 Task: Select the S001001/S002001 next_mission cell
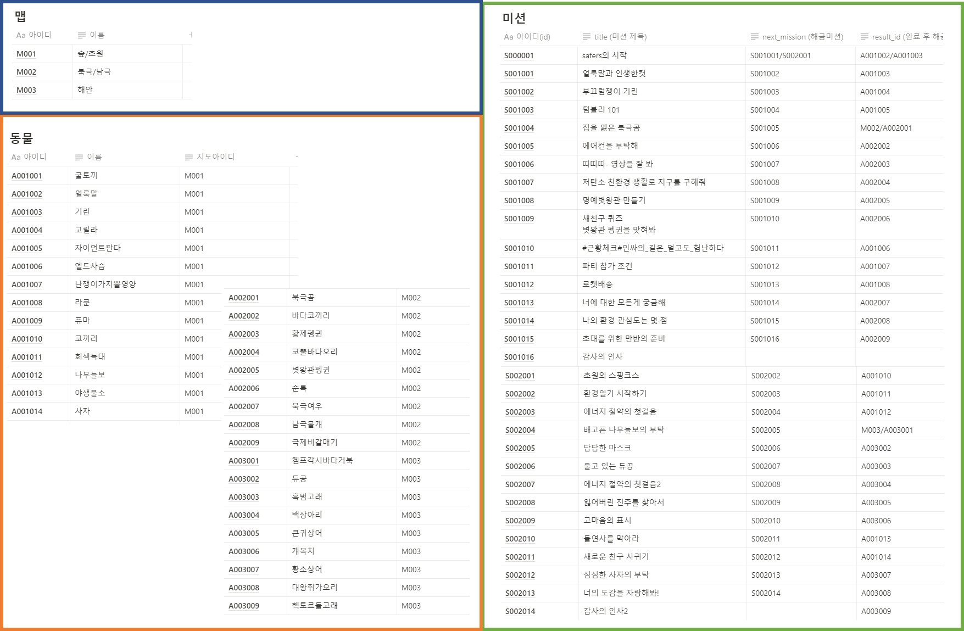(800, 55)
